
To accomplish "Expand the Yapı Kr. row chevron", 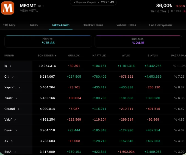I will [x=19, y=88].
